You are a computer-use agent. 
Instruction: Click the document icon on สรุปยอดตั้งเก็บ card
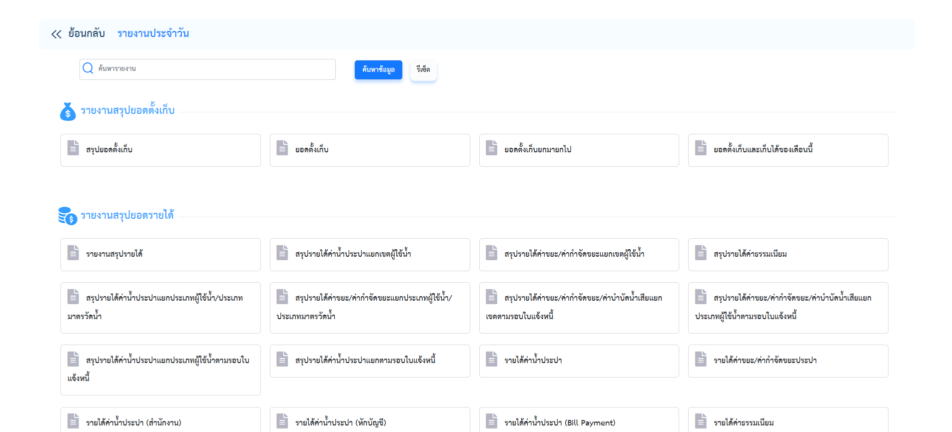(73, 148)
